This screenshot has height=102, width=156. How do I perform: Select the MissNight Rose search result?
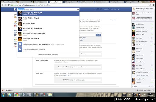pyautogui.click(x=48, y=24)
